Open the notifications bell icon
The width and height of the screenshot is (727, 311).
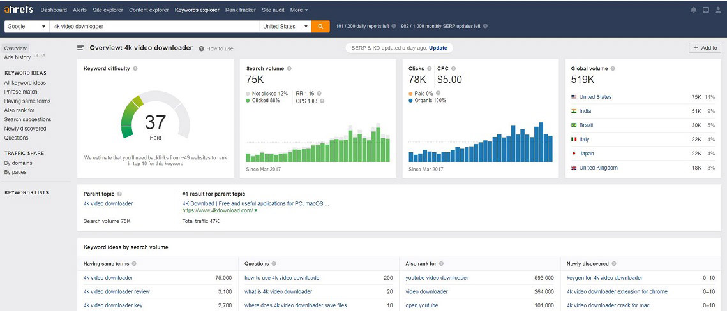pos(694,10)
